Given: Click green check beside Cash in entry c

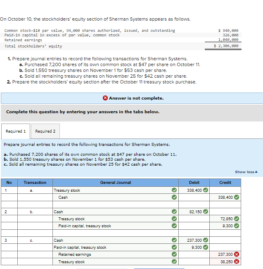Looking at the screenshot, I should click(x=174, y=240).
